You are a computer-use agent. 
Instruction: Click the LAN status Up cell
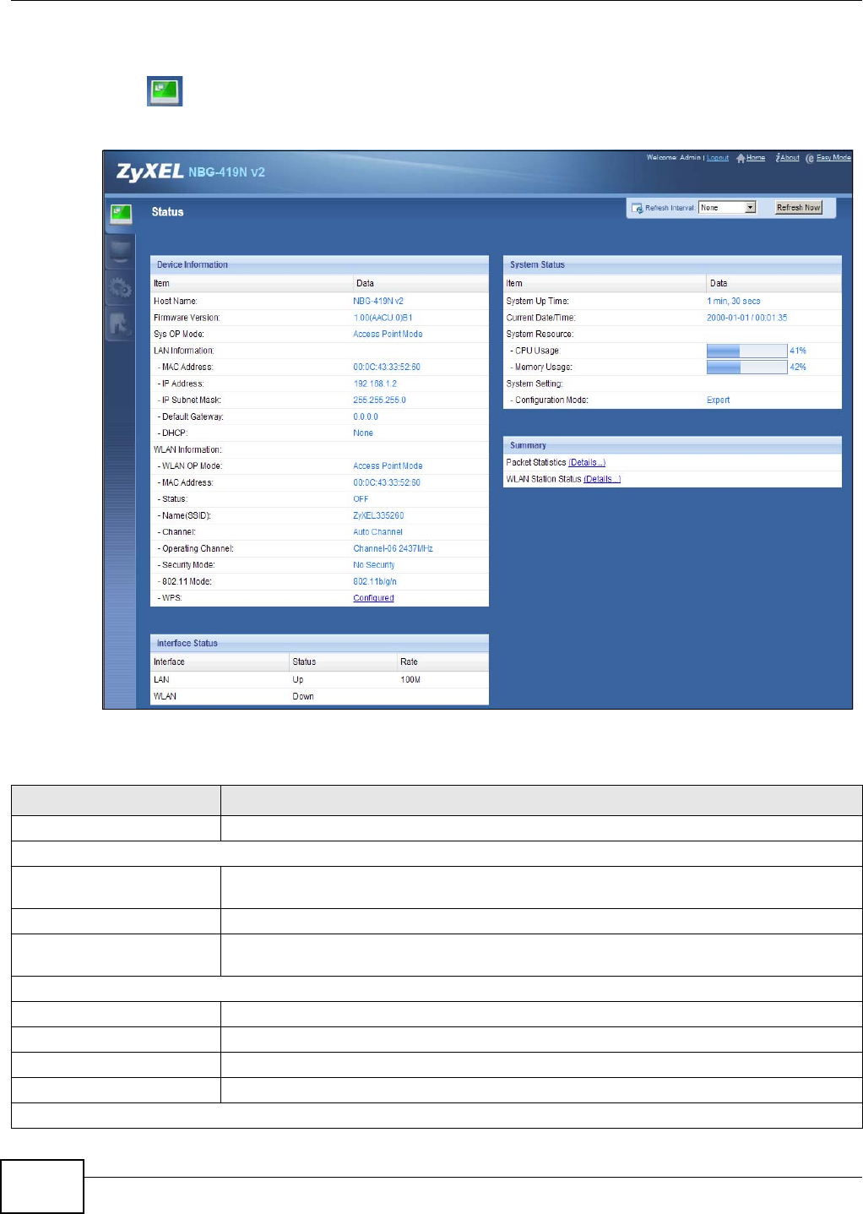click(x=298, y=680)
